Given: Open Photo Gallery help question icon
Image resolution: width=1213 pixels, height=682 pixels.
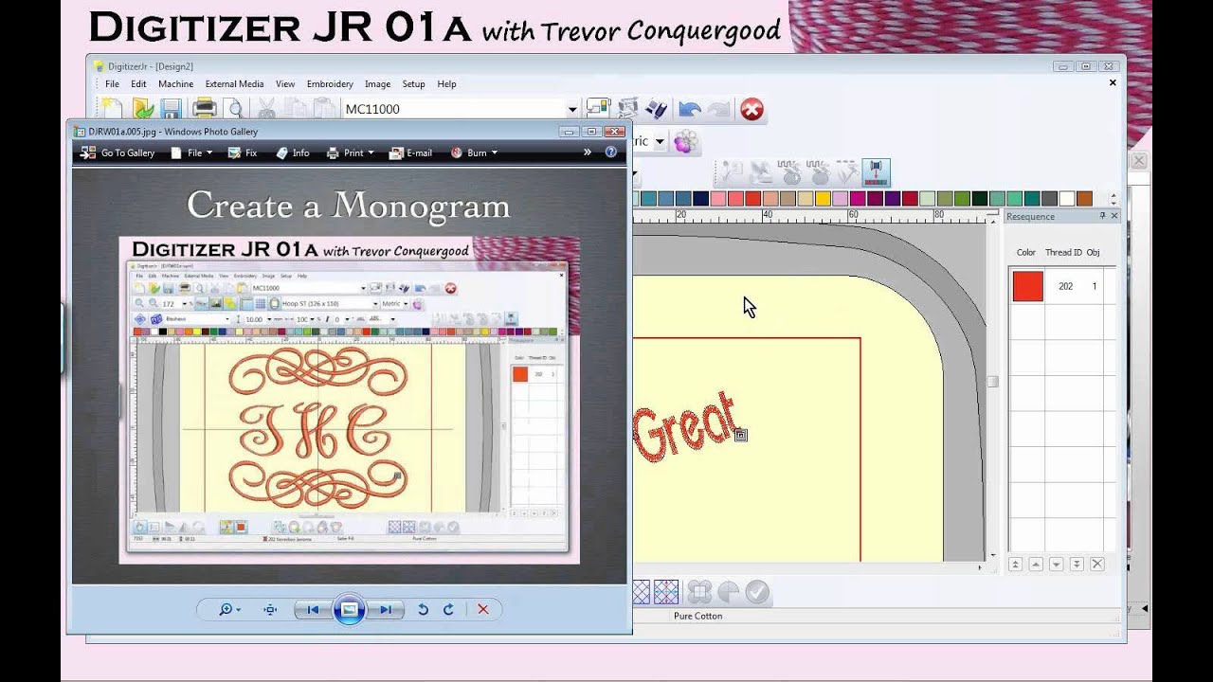Looking at the screenshot, I should coord(611,152).
